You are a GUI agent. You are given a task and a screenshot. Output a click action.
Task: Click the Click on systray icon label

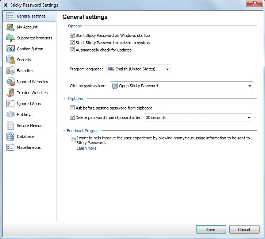(x=88, y=86)
